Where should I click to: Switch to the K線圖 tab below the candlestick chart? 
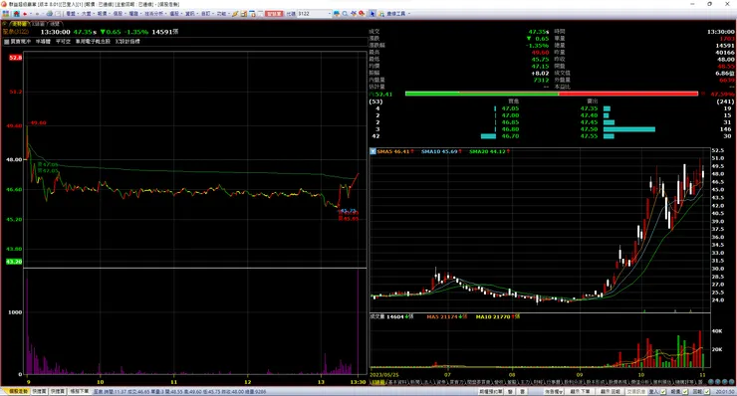coord(378,382)
